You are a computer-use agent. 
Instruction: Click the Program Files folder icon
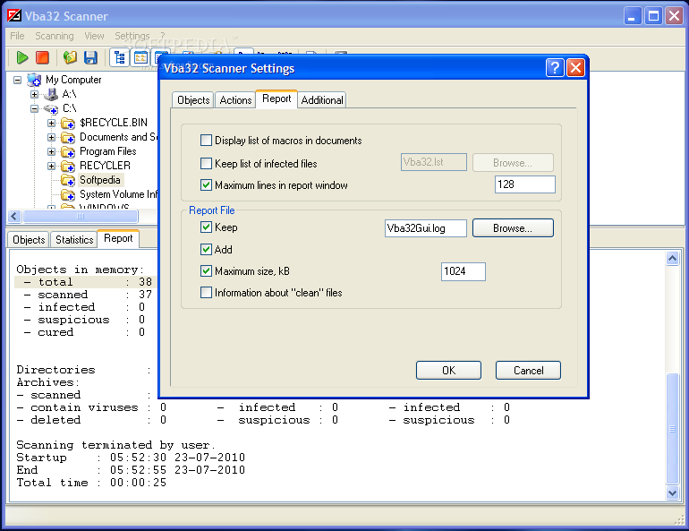[68, 152]
